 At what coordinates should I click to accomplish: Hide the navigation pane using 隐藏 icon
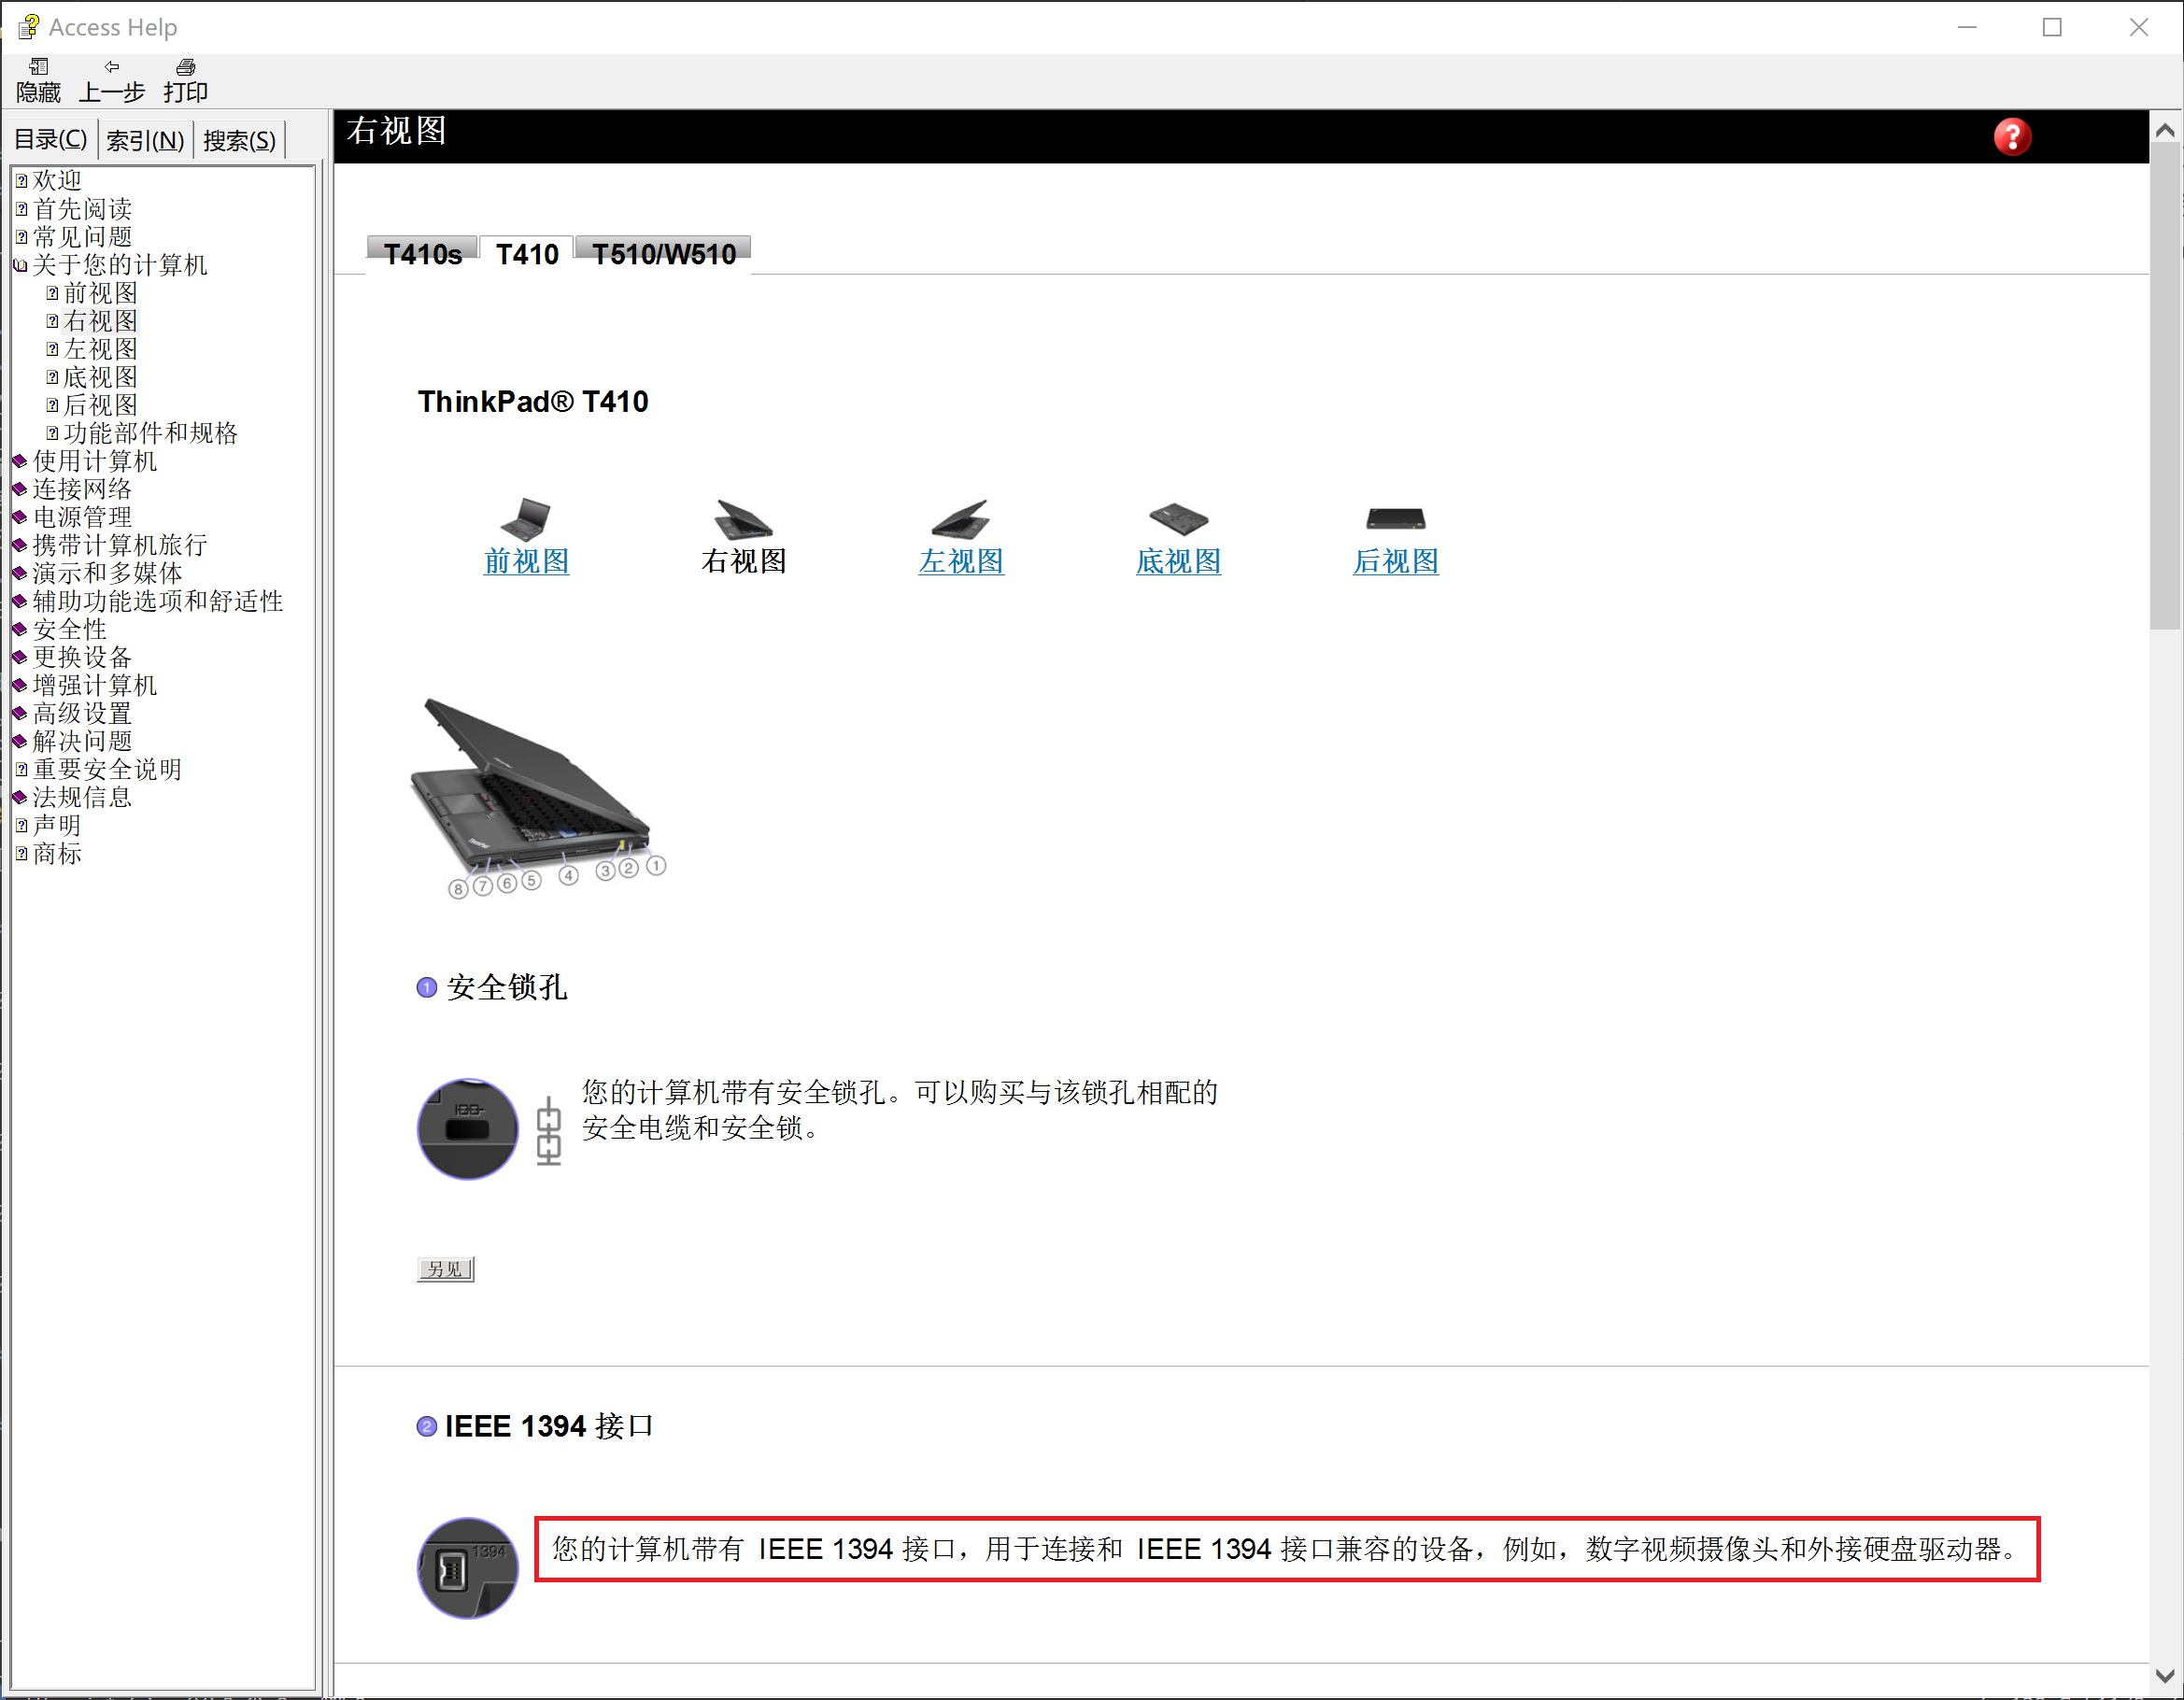(x=37, y=80)
